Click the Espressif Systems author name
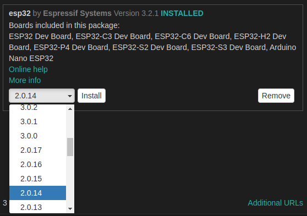 tap(77, 14)
